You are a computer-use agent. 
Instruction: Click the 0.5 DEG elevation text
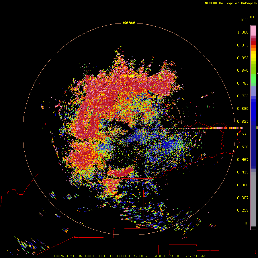click(138, 256)
